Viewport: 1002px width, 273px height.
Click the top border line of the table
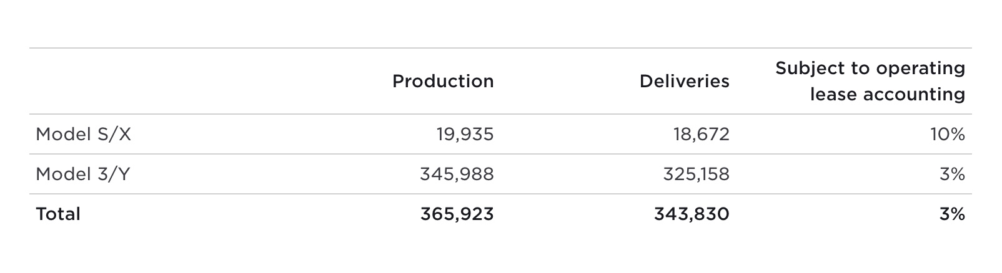coord(500,48)
